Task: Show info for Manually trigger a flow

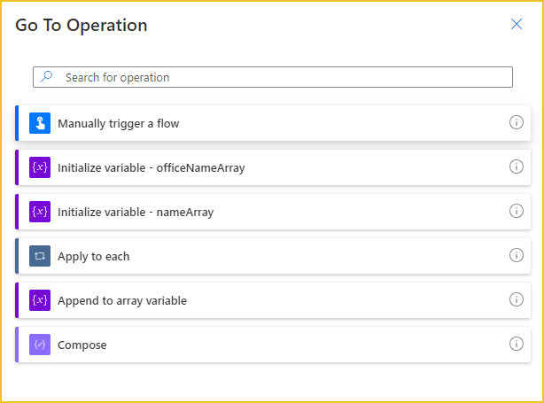Action: (x=517, y=122)
